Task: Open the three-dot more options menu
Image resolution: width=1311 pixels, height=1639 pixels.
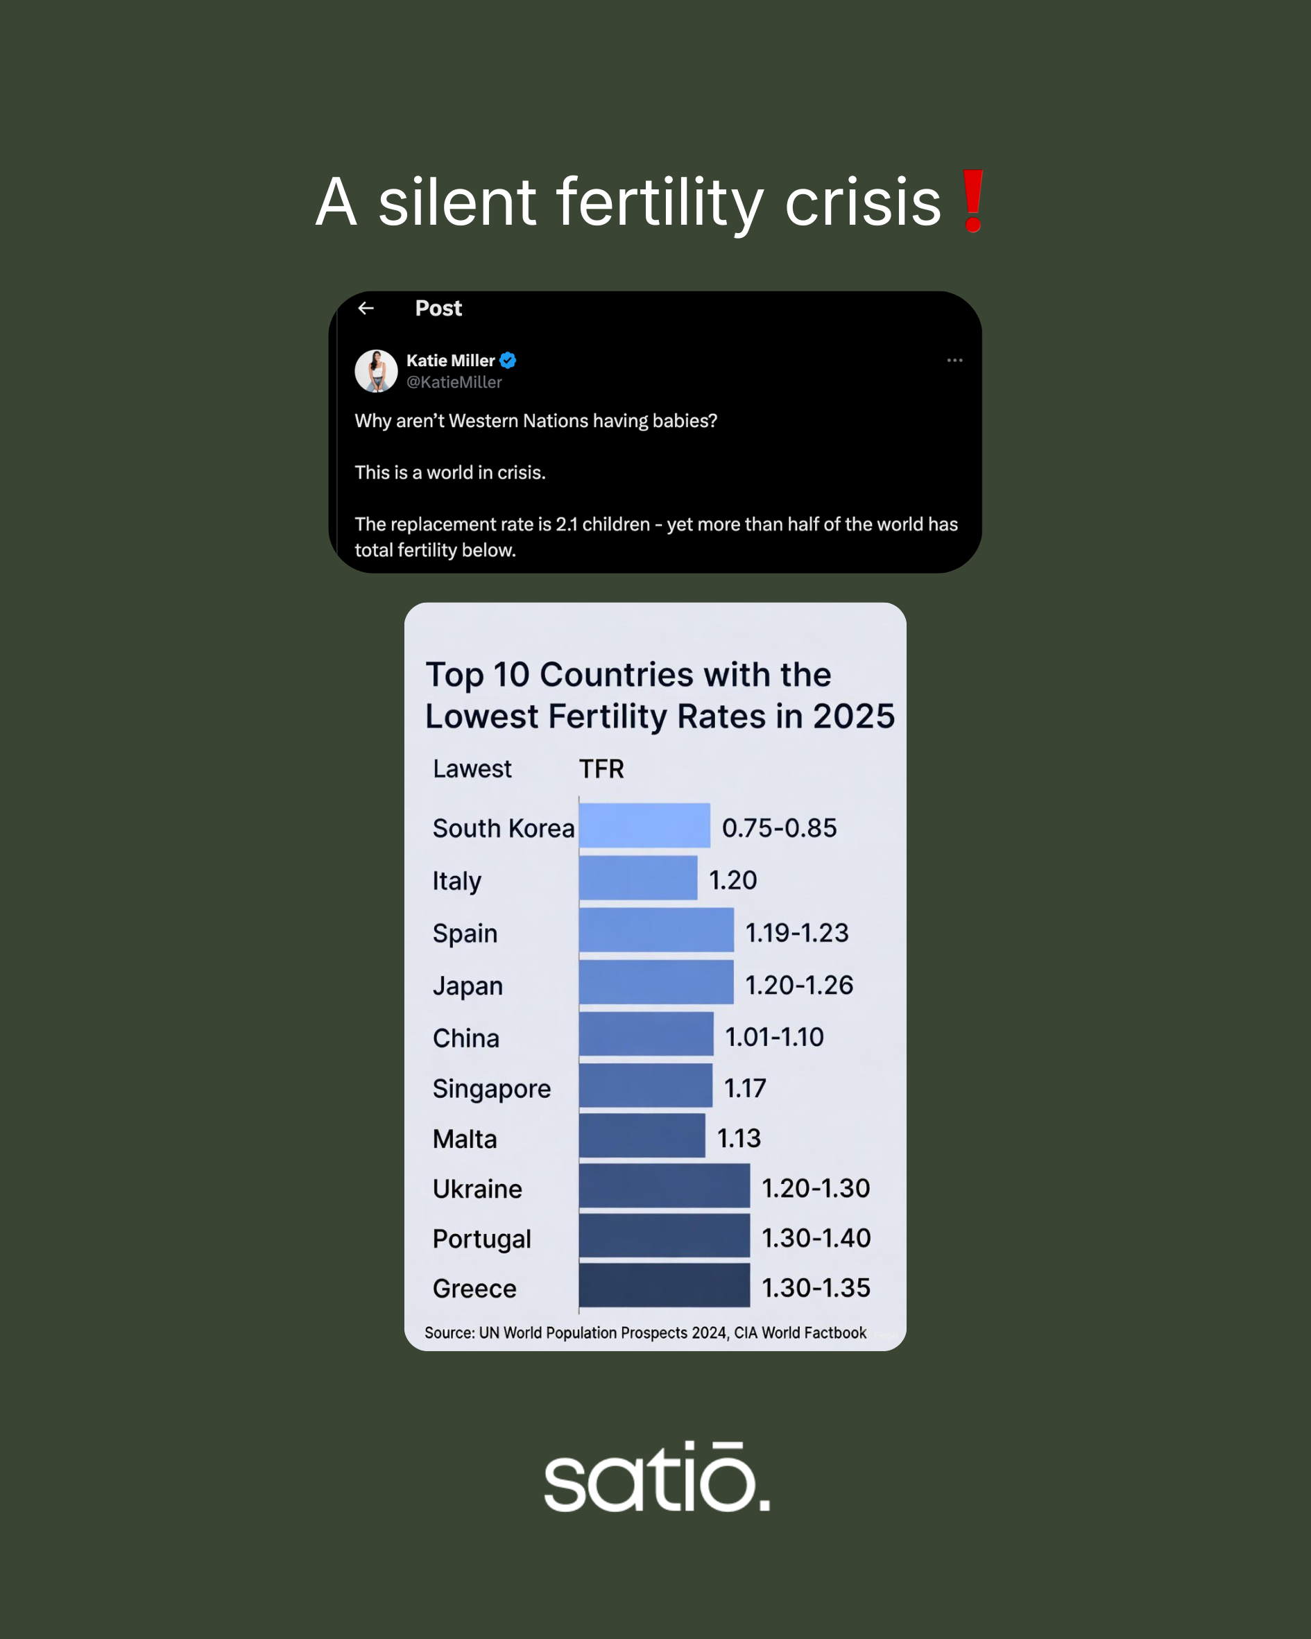Action: point(954,361)
